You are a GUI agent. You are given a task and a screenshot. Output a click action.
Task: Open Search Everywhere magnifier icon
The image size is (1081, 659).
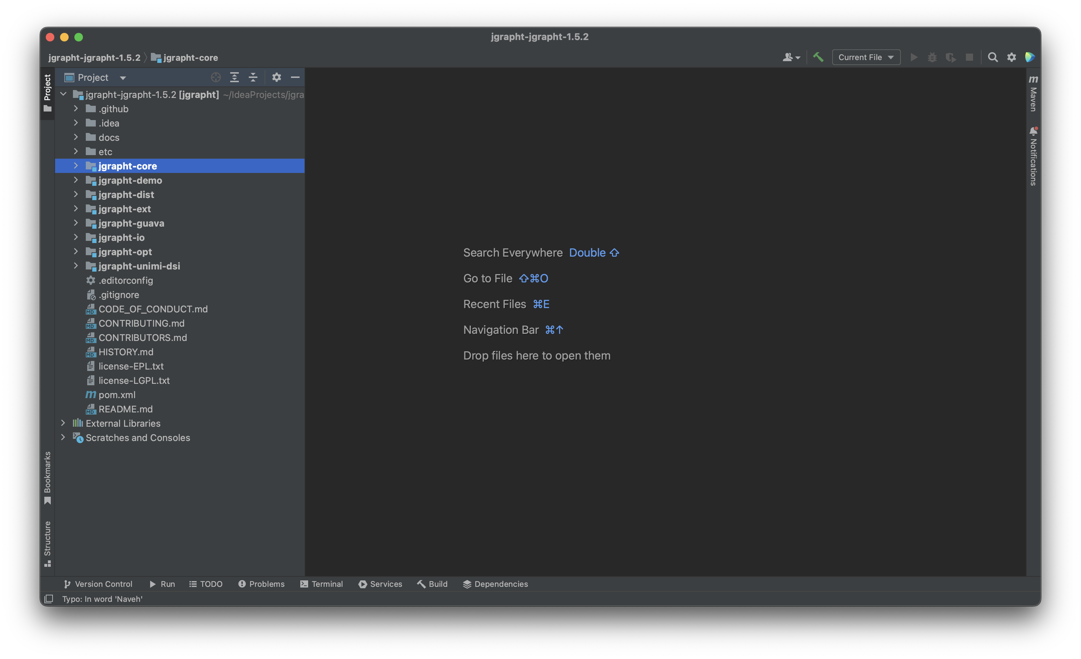pyautogui.click(x=992, y=57)
